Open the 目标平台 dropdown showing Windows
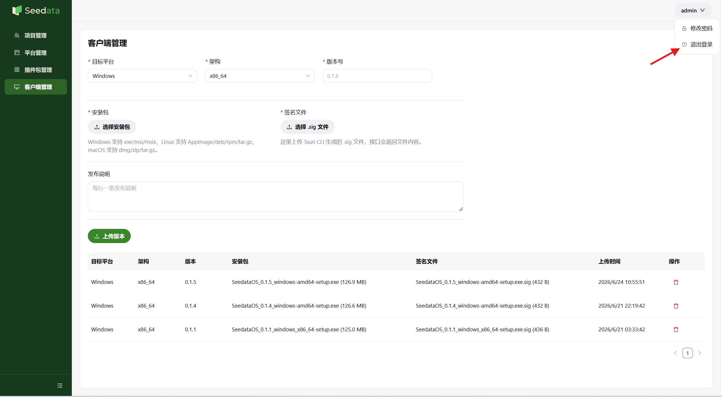This screenshot has width=722, height=397. [142, 76]
